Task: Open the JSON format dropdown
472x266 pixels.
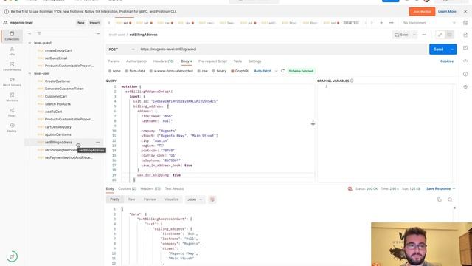Action: coord(195,199)
